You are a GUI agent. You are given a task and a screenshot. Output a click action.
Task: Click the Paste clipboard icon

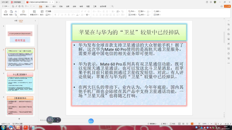(11, 11)
